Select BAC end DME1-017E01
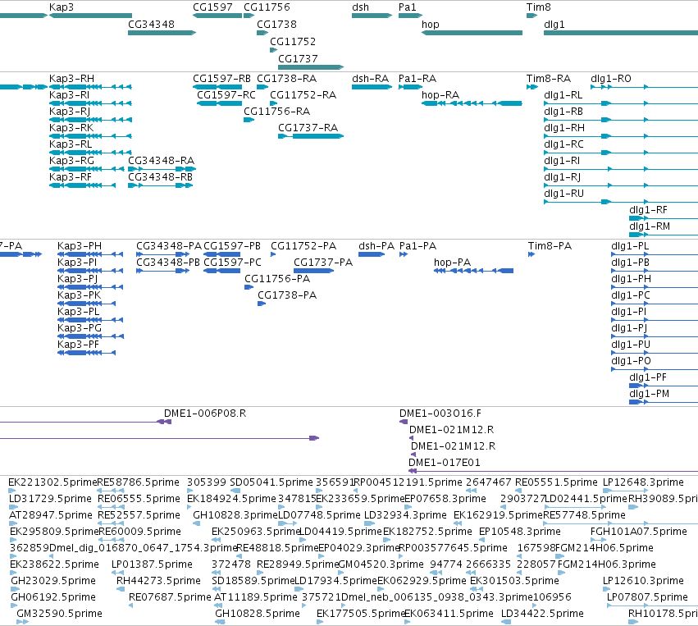This screenshot has width=698, height=626. pyautogui.click(x=554, y=471)
